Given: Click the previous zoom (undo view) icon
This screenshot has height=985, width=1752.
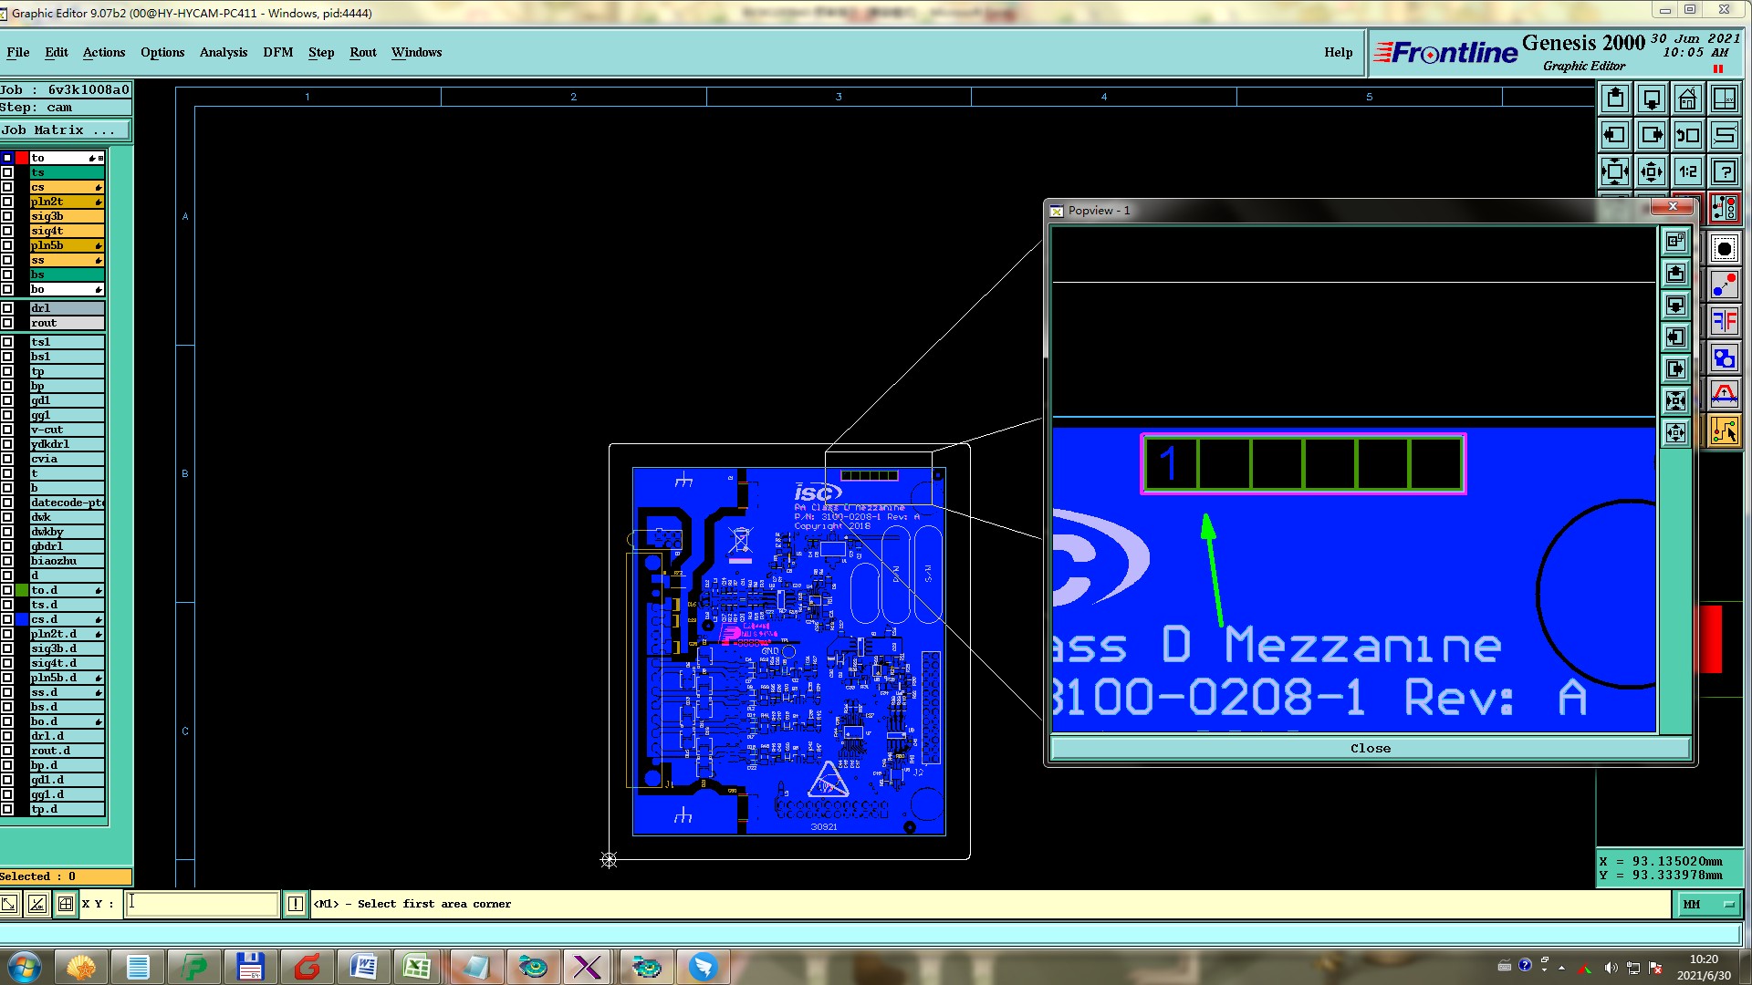Looking at the screenshot, I should tap(1688, 135).
